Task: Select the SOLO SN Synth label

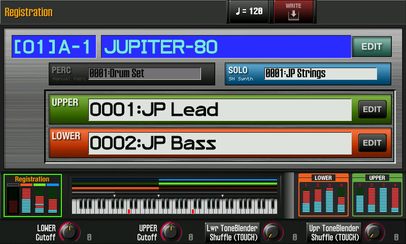Action: [x=241, y=74]
